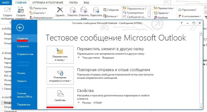Click the OneNote icon
The width and height of the screenshot is (207, 112).
(x=155, y=18)
